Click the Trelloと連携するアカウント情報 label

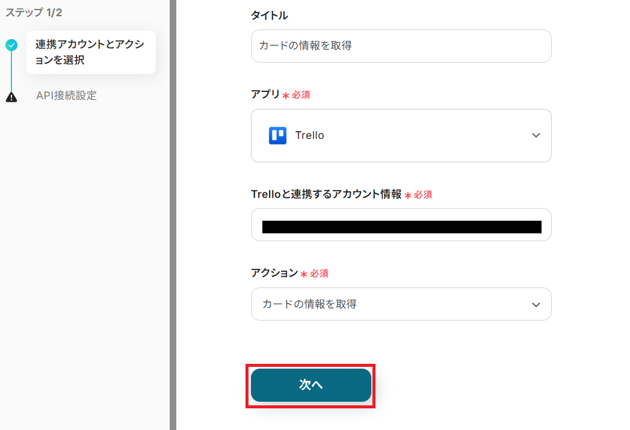(x=326, y=194)
